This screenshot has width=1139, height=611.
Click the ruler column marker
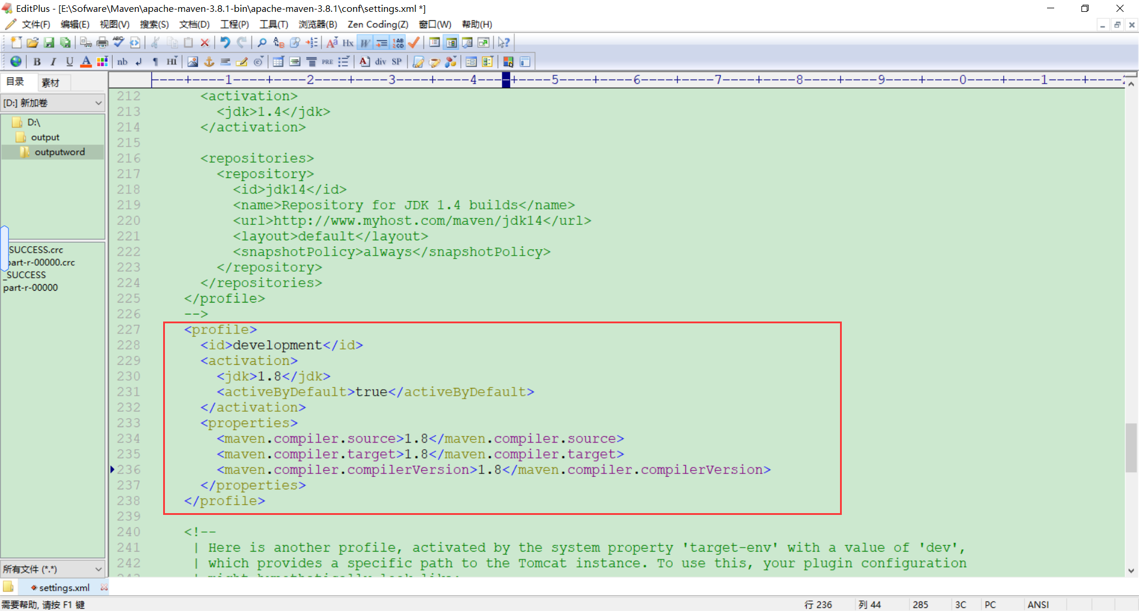[506, 80]
